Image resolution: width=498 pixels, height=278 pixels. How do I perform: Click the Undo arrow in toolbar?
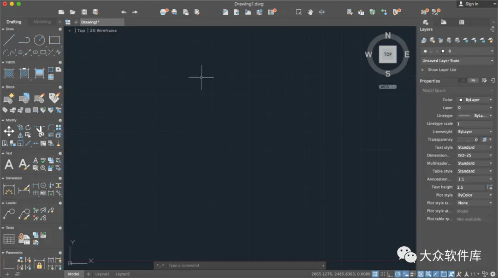(124, 12)
